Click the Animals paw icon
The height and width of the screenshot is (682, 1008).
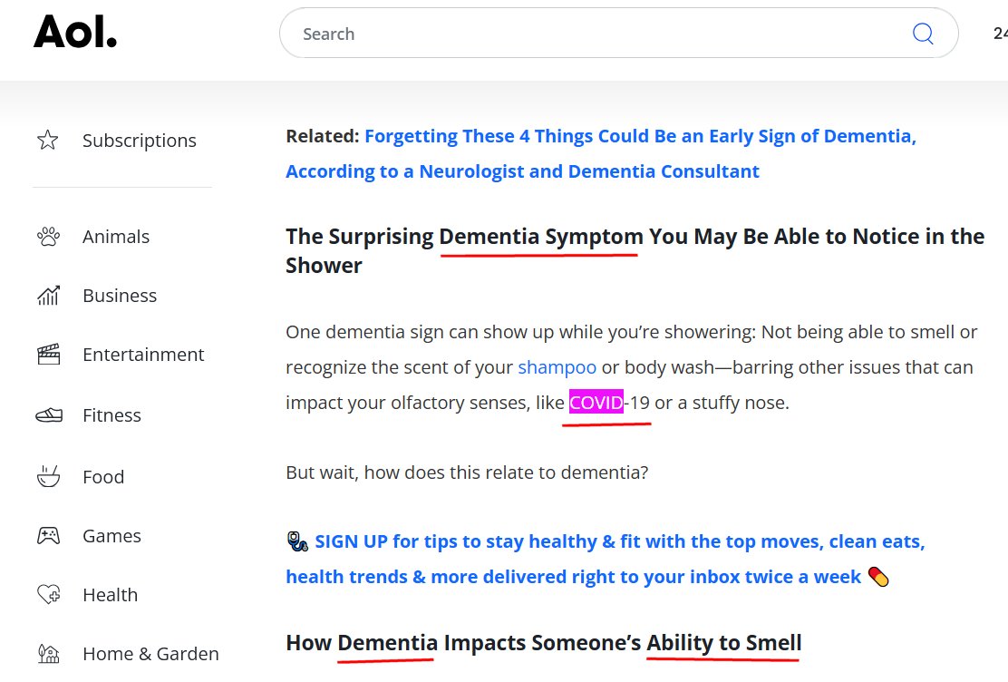coord(48,237)
